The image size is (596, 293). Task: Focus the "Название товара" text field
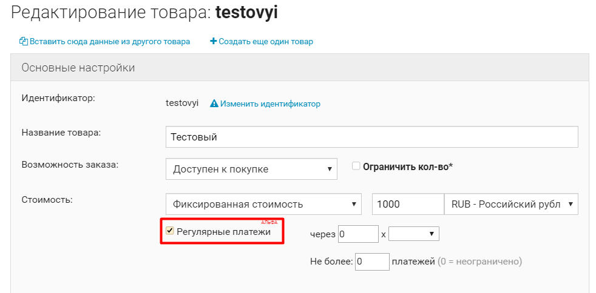(371, 137)
